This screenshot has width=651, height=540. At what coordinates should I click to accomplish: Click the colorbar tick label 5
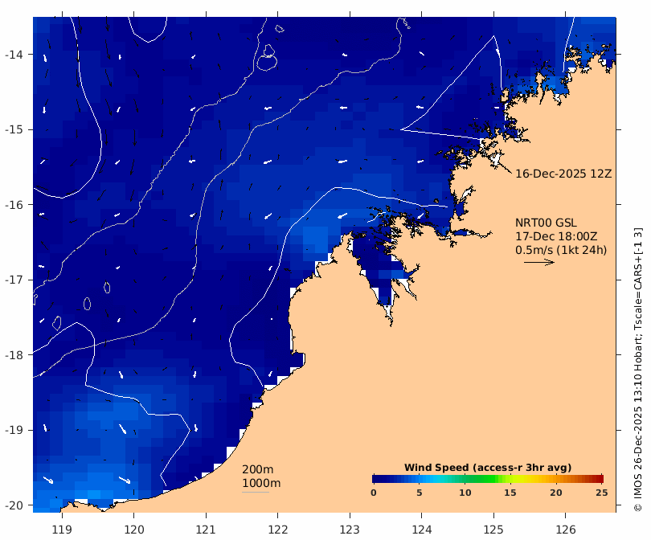click(420, 493)
